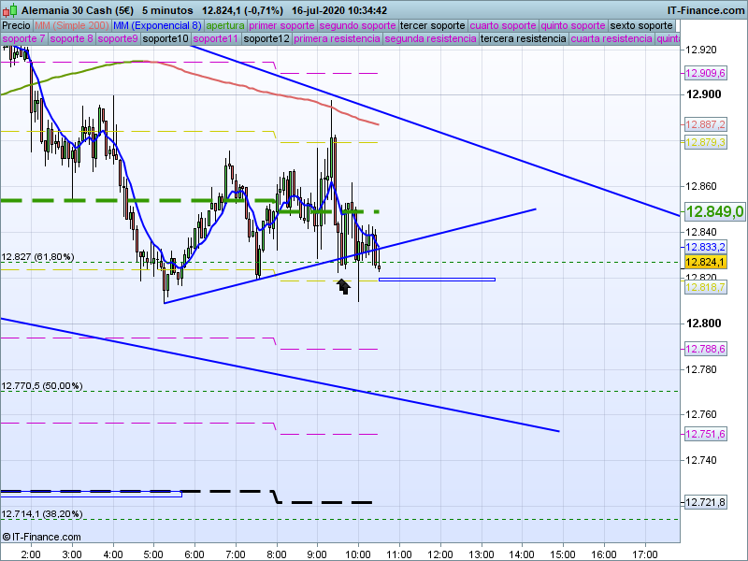
Task: Click the primer soporte label
Action: click(281, 25)
